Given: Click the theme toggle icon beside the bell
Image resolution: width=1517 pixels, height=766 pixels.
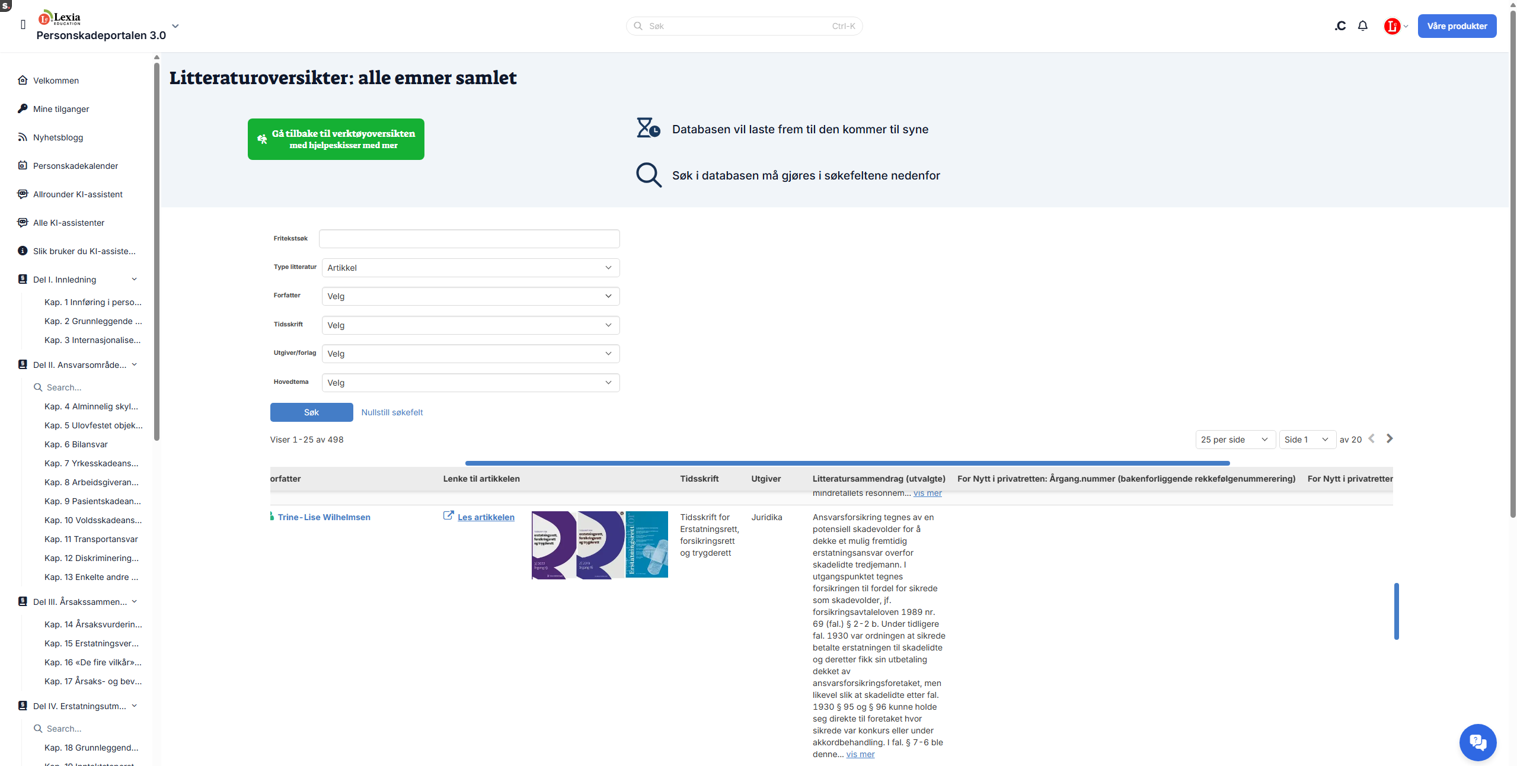Looking at the screenshot, I should click(1340, 26).
